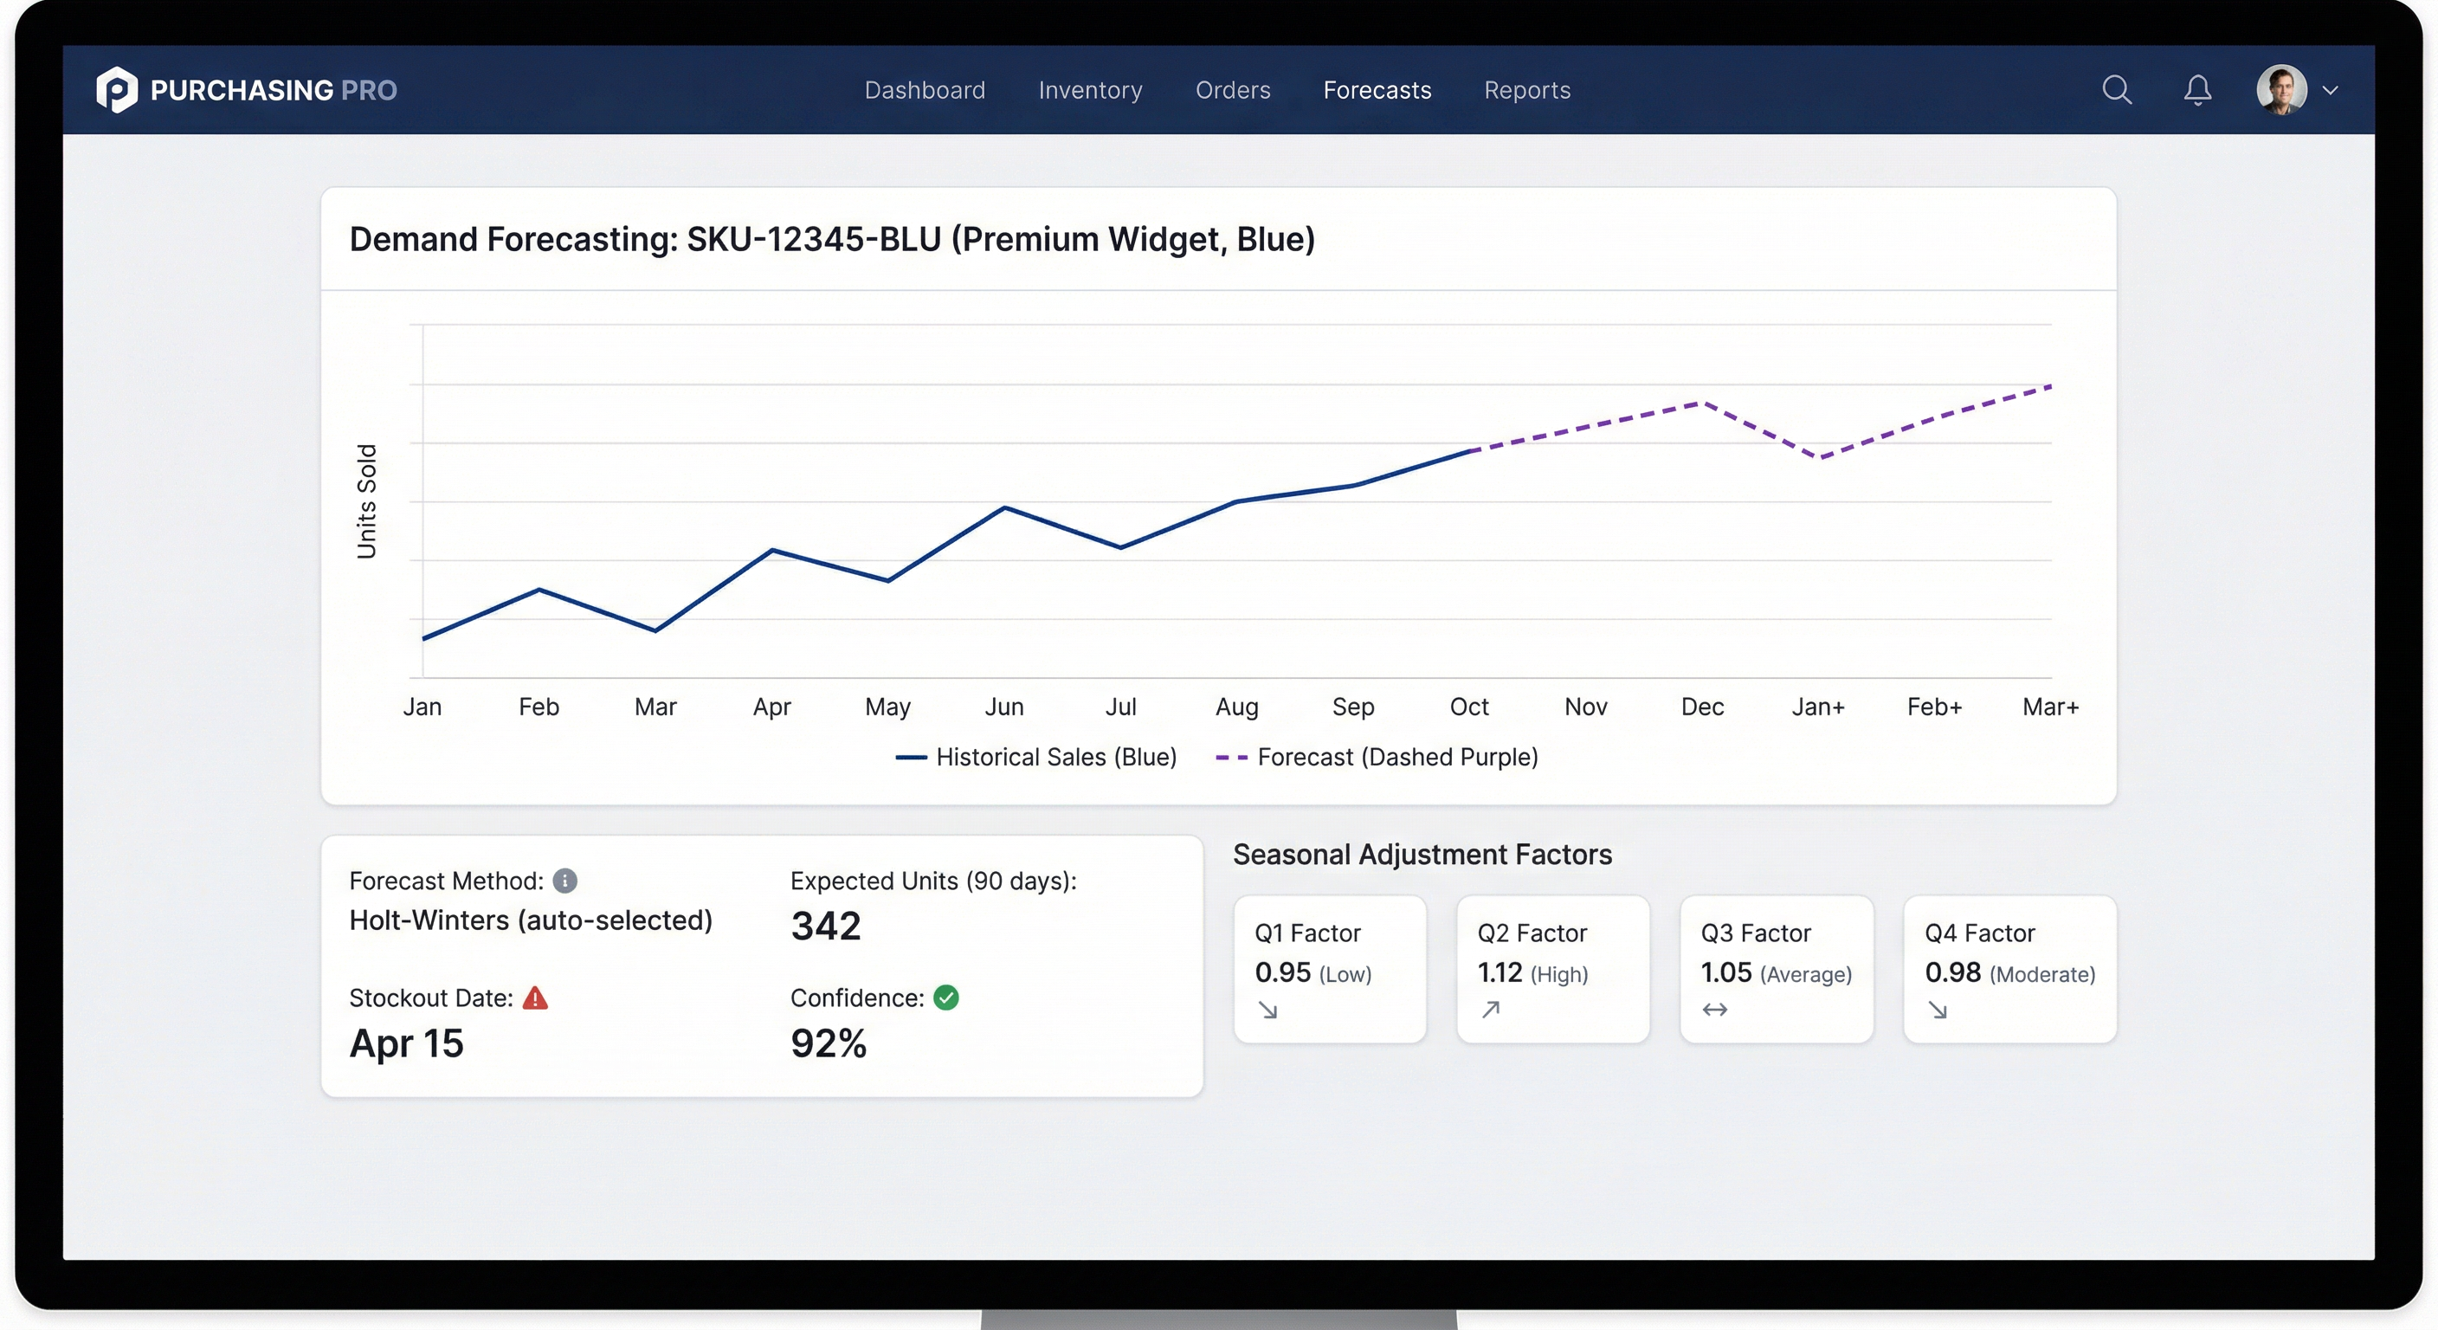Hide the forecast dashed line via its legend
Screen dimensions: 2438x1330
coord(1378,756)
